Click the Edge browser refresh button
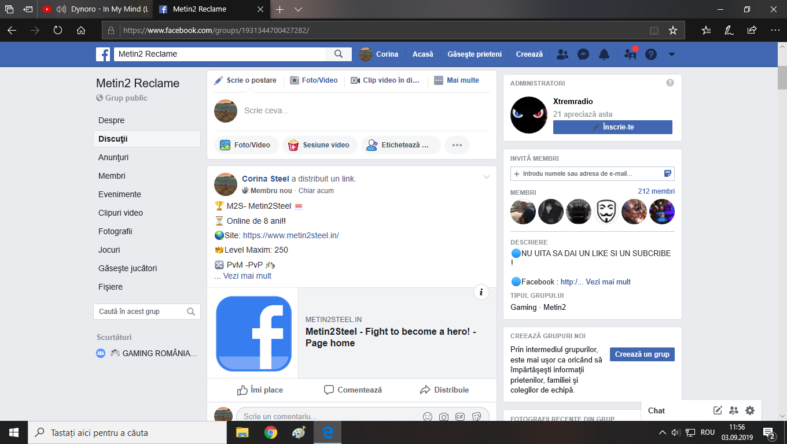The image size is (787, 444). (x=58, y=30)
